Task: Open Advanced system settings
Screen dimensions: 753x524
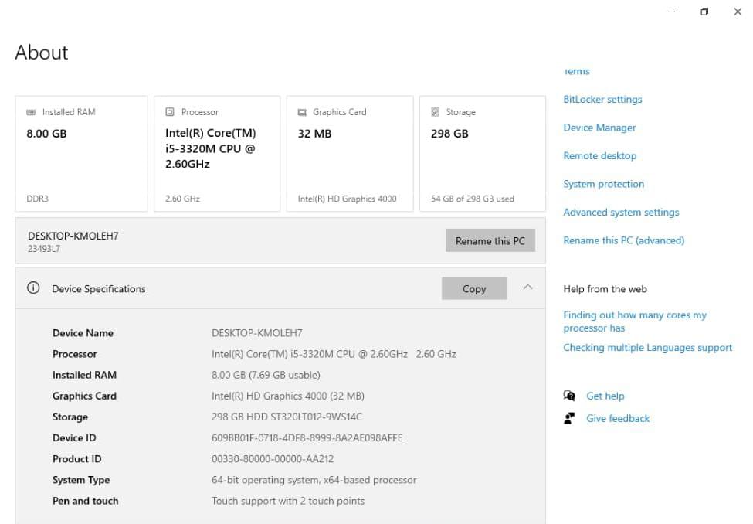Action: point(621,213)
